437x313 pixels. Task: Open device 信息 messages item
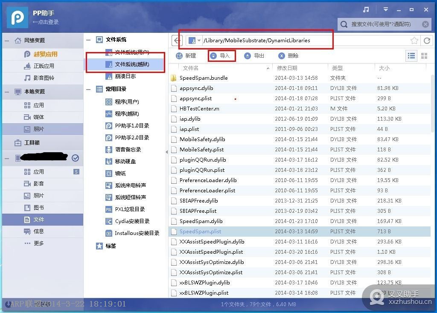43,232
